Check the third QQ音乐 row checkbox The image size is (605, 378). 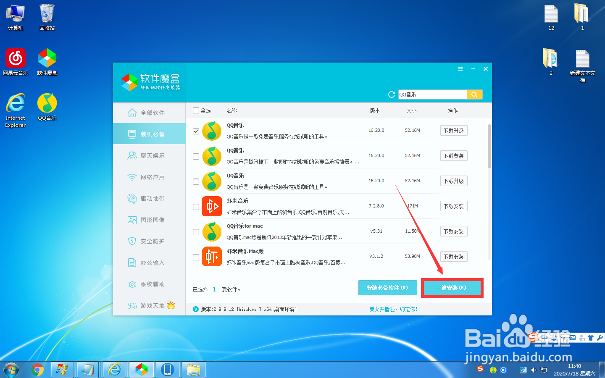[x=196, y=181]
